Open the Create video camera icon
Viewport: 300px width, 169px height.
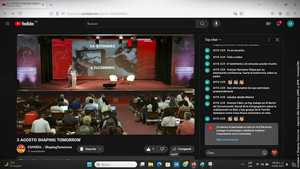point(268,24)
